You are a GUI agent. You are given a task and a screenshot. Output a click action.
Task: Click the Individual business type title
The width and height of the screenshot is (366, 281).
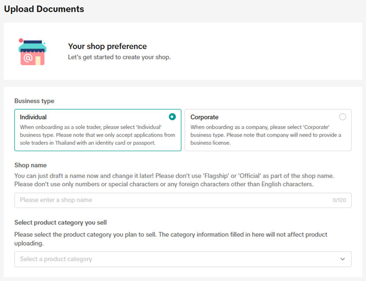[33, 117]
